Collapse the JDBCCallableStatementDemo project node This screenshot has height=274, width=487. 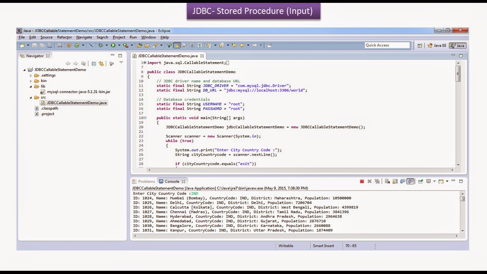pos(25,70)
